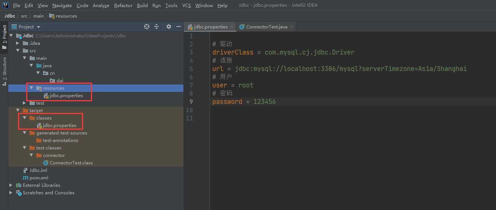Expand Scratches and Consoles node
The width and height of the screenshot is (496, 210).
tap(11, 193)
